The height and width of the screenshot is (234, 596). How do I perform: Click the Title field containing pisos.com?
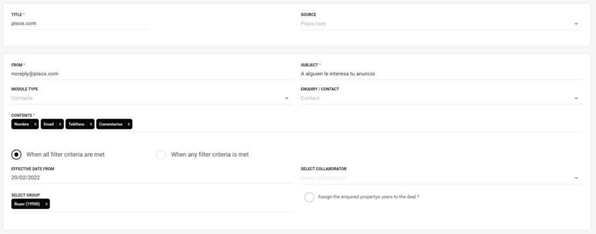click(79, 24)
